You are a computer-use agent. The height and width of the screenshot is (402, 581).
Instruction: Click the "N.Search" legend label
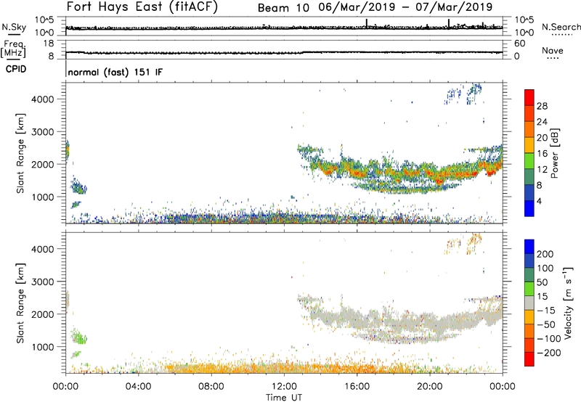pyautogui.click(x=561, y=27)
